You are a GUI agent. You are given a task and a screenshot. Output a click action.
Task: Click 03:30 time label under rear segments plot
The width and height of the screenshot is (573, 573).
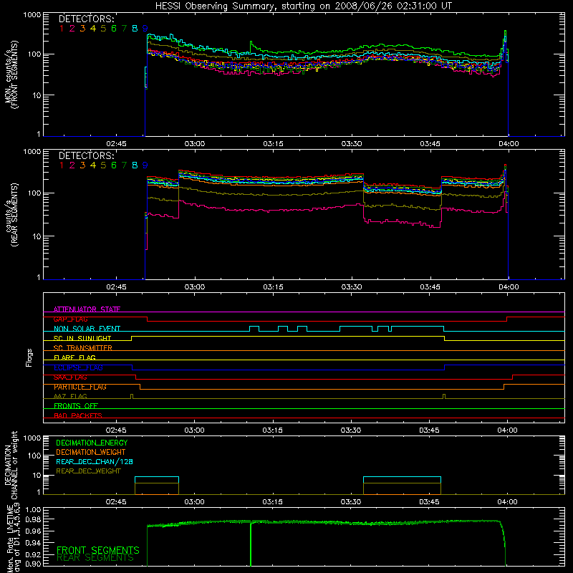(x=352, y=287)
